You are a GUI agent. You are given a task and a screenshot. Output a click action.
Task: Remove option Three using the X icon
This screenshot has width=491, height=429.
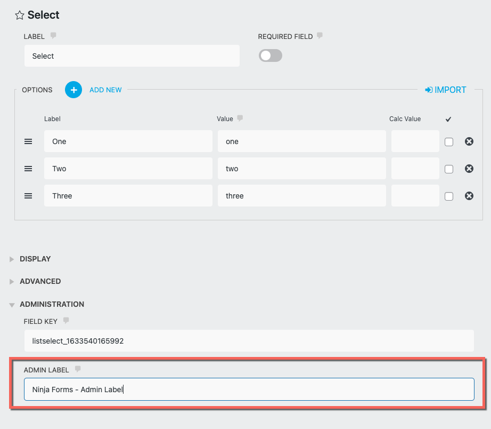(x=469, y=196)
